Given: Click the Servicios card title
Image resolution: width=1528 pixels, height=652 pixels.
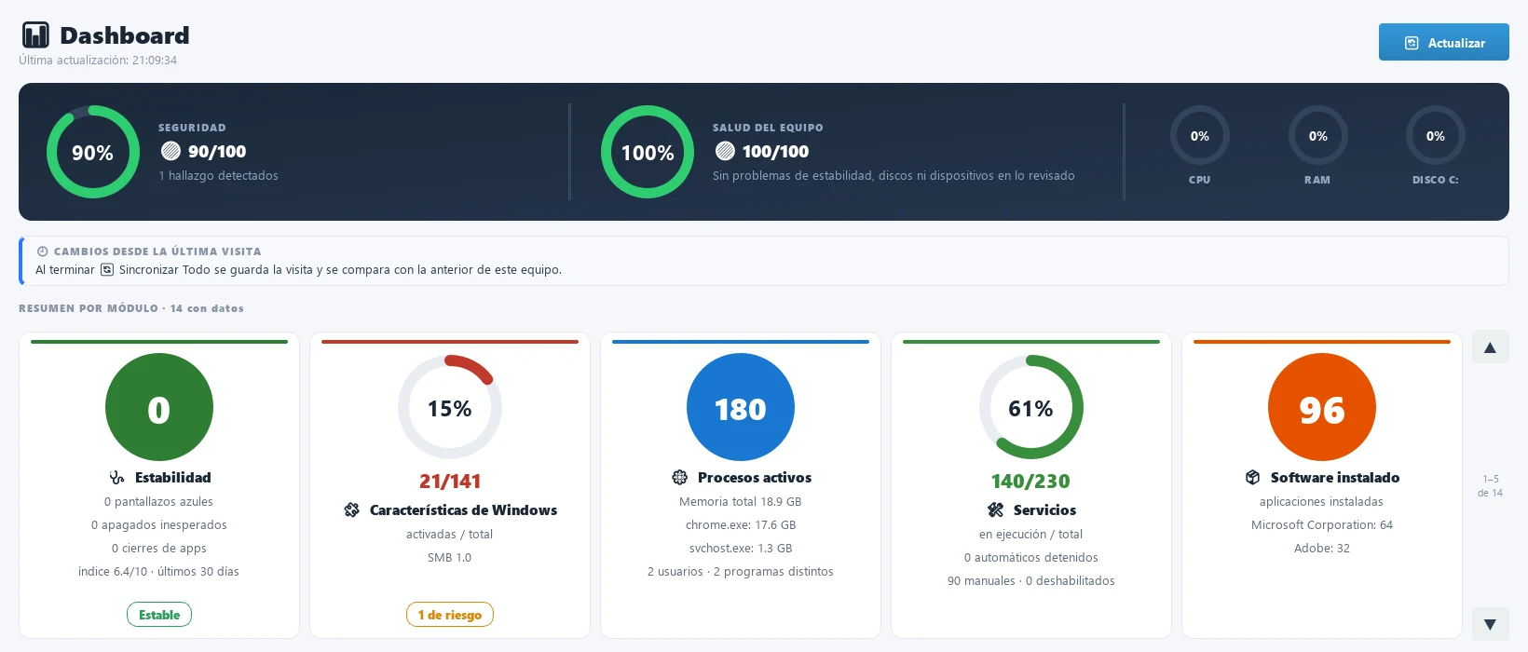Looking at the screenshot, I should pyautogui.click(x=1044, y=510).
